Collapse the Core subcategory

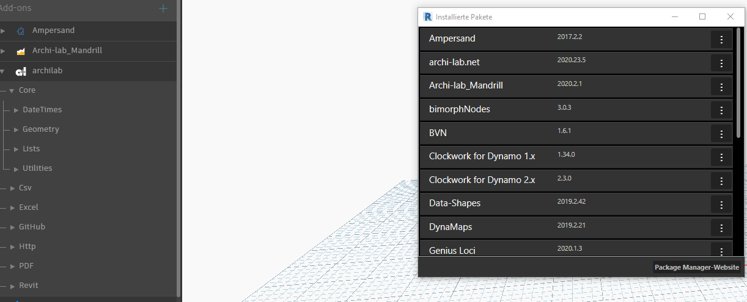point(11,90)
